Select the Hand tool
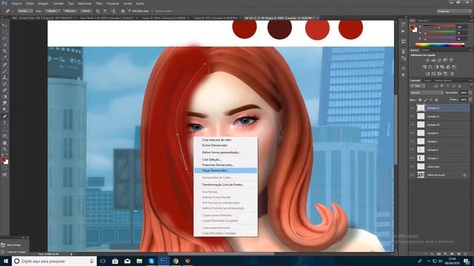This screenshot has height=266, width=474. coord(4,143)
